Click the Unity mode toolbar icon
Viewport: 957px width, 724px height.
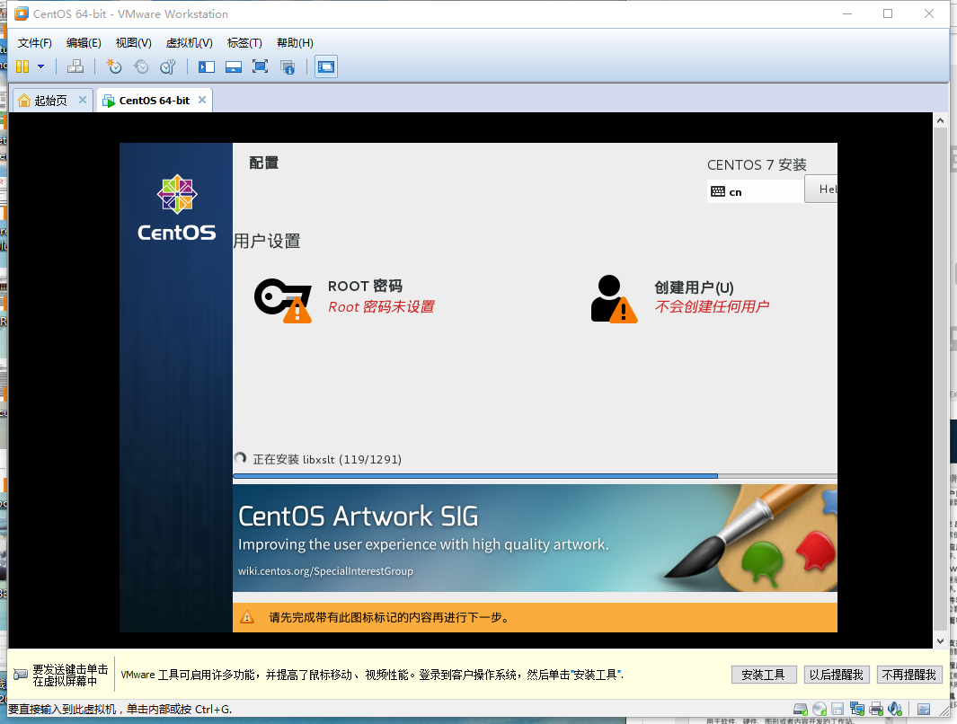point(288,66)
